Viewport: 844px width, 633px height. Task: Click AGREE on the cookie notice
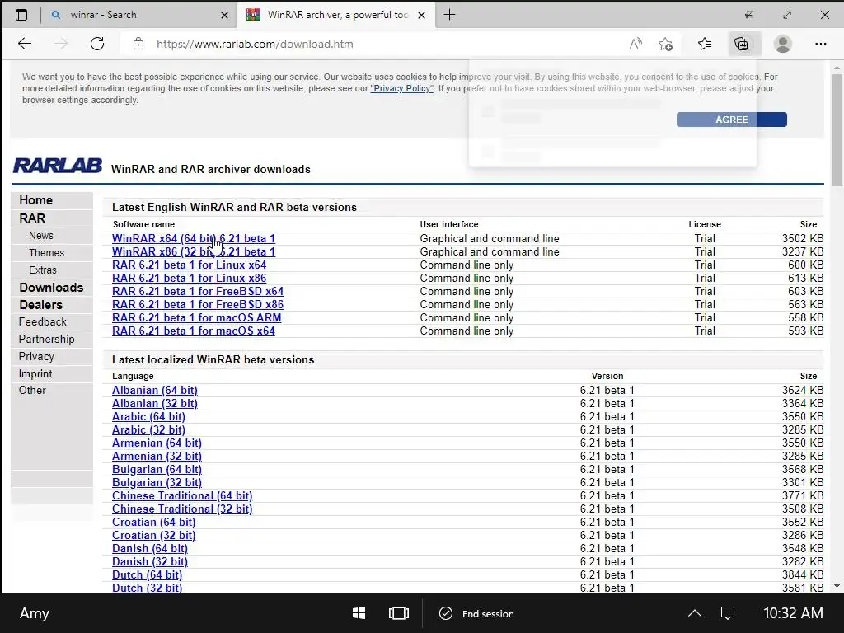point(732,120)
